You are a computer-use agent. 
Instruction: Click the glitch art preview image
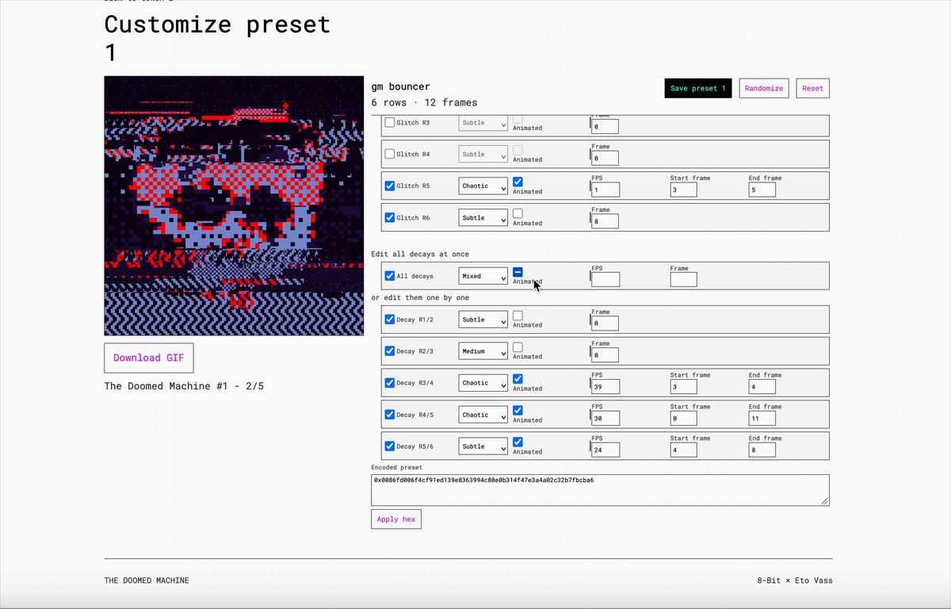pyautogui.click(x=234, y=205)
